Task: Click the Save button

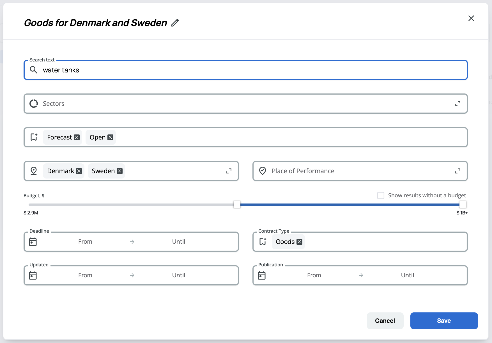Action: point(444,321)
